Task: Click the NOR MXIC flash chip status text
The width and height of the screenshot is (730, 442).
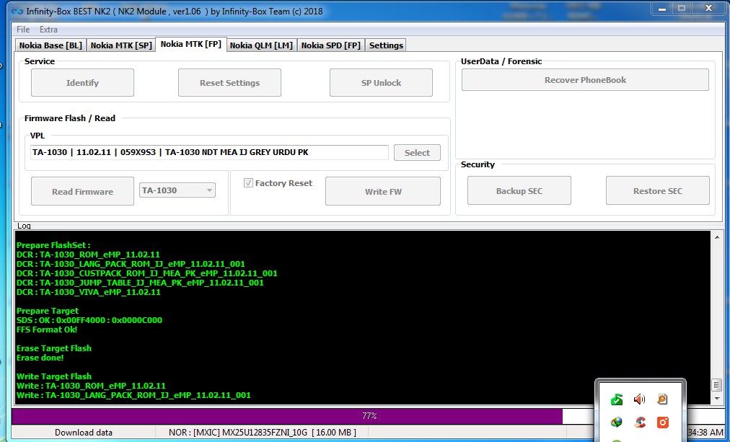Action: coord(262,432)
